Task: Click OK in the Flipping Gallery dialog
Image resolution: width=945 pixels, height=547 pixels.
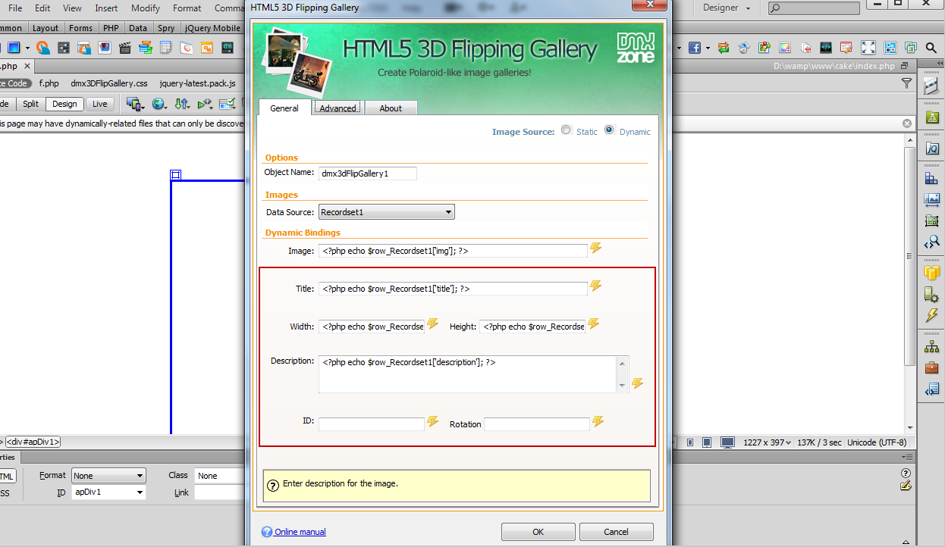Action: (538, 532)
